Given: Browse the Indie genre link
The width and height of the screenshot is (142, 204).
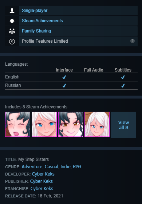Looking at the screenshot, I should tap(66, 167).
